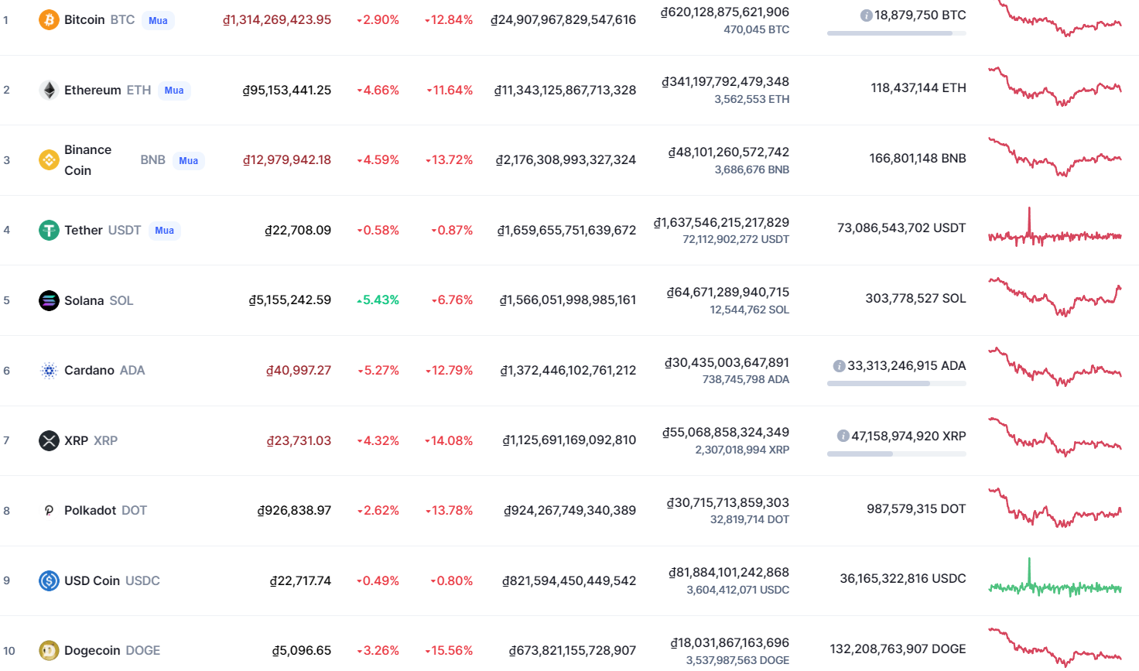1139x671 pixels.
Task: Click info icon beside XRP circulating supply
Action: point(843,436)
